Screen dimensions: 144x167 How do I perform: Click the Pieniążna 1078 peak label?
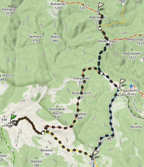point(9,11)
